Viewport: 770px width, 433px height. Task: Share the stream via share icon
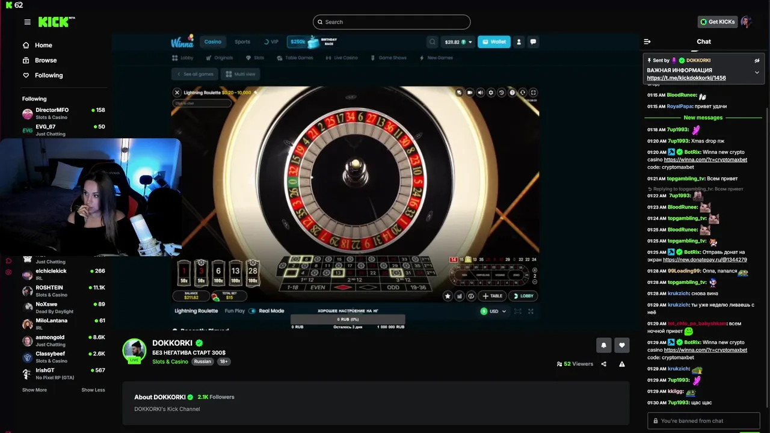(603, 364)
